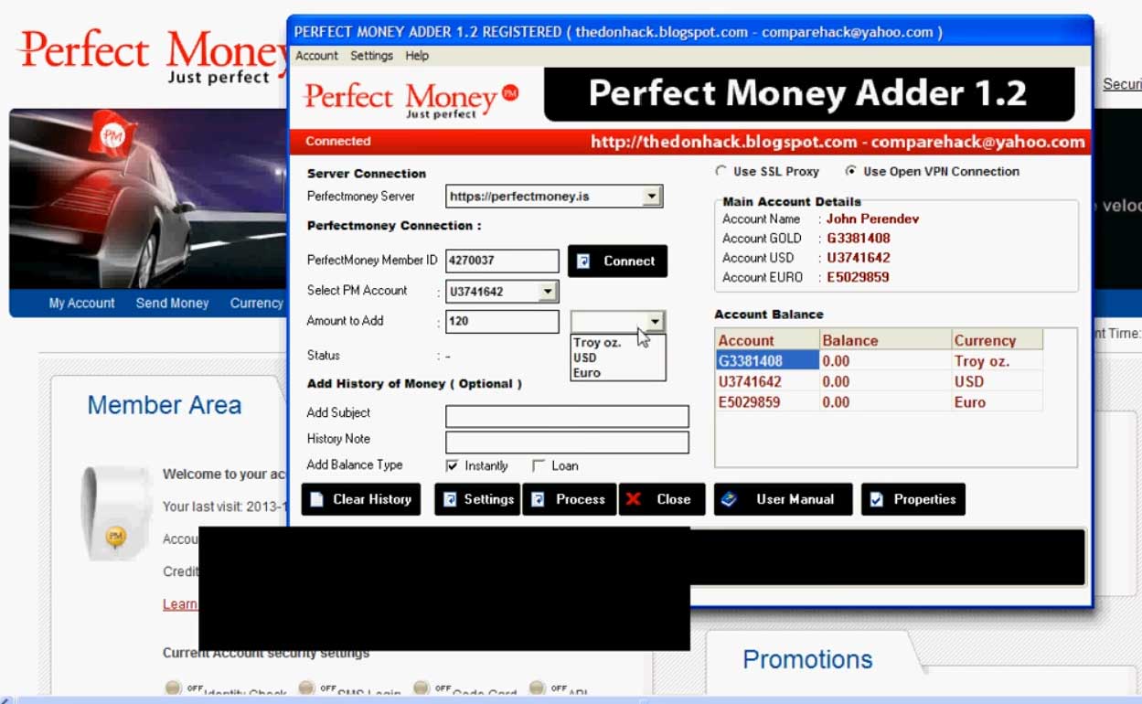
Task: Click the account name John Perendev
Action: point(872,219)
